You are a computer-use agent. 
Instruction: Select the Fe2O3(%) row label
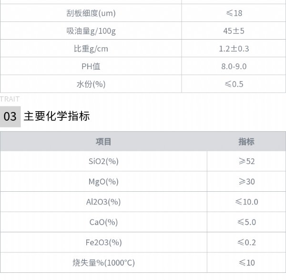point(103,242)
